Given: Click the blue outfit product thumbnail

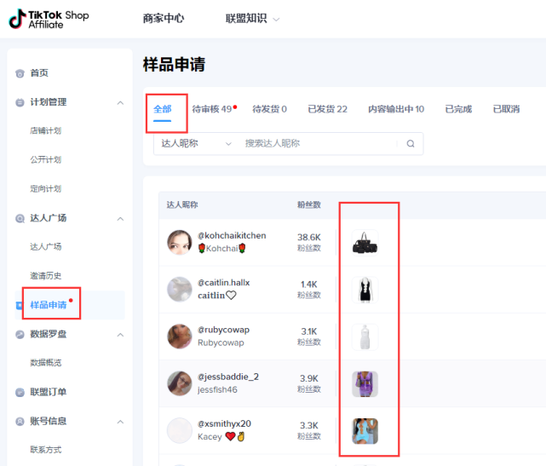Looking at the screenshot, I should tap(365, 431).
